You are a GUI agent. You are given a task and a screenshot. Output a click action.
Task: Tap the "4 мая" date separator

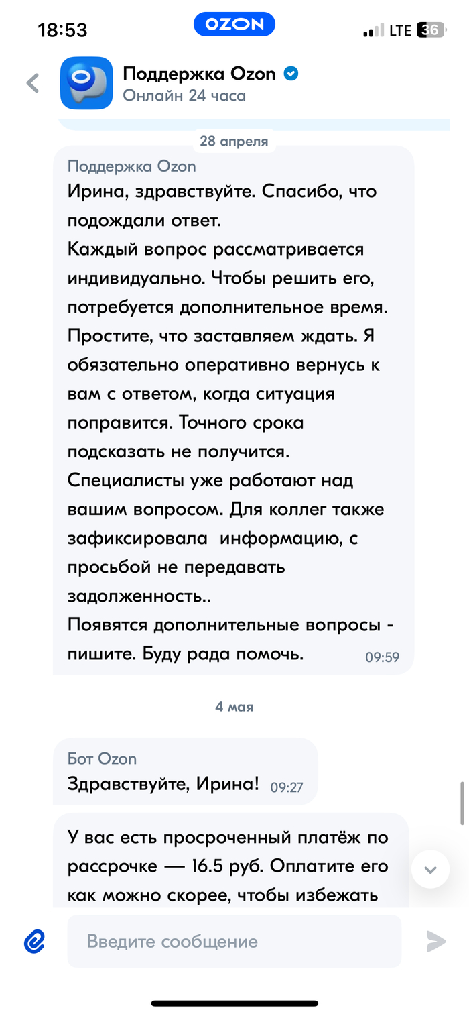click(x=234, y=707)
